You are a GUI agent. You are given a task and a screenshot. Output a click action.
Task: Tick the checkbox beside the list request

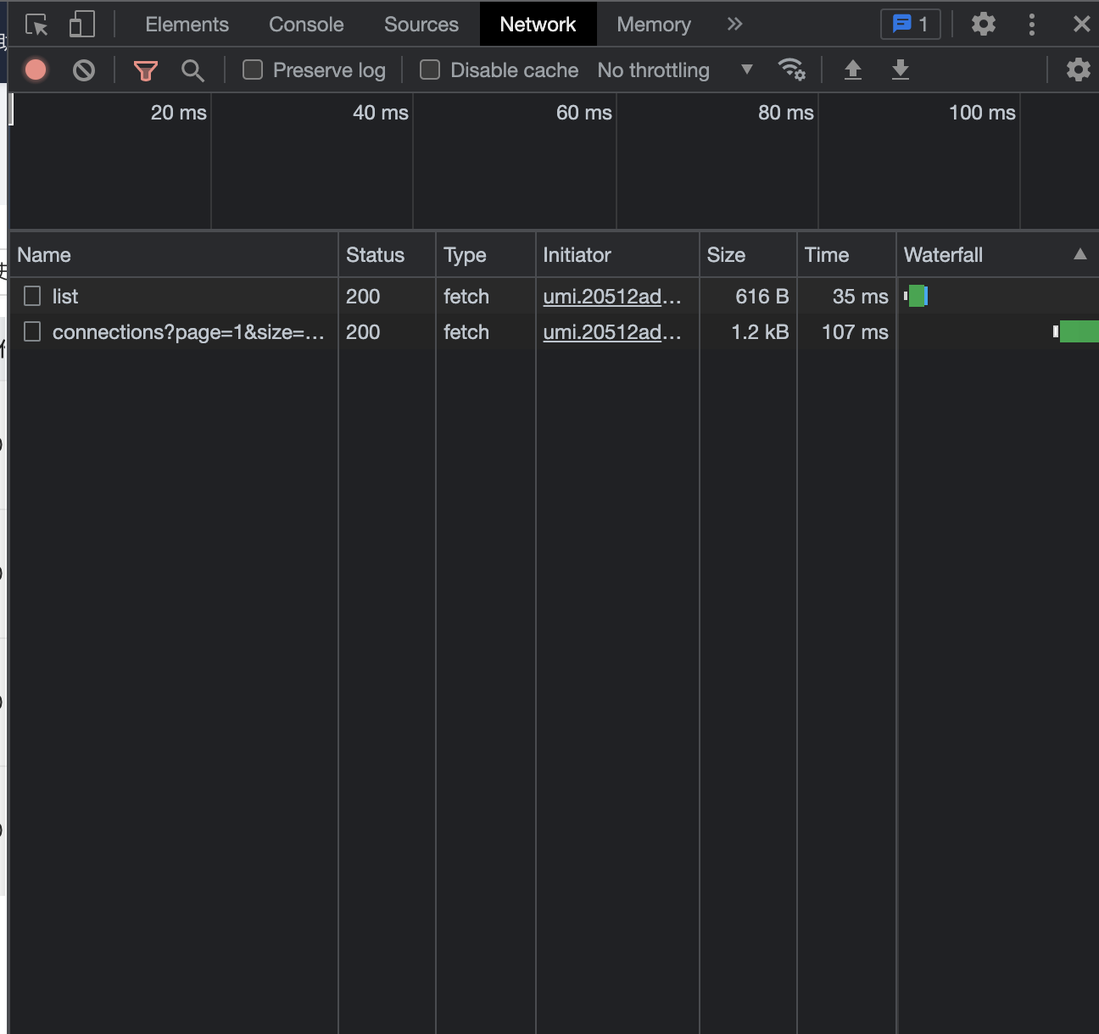tap(32, 296)
